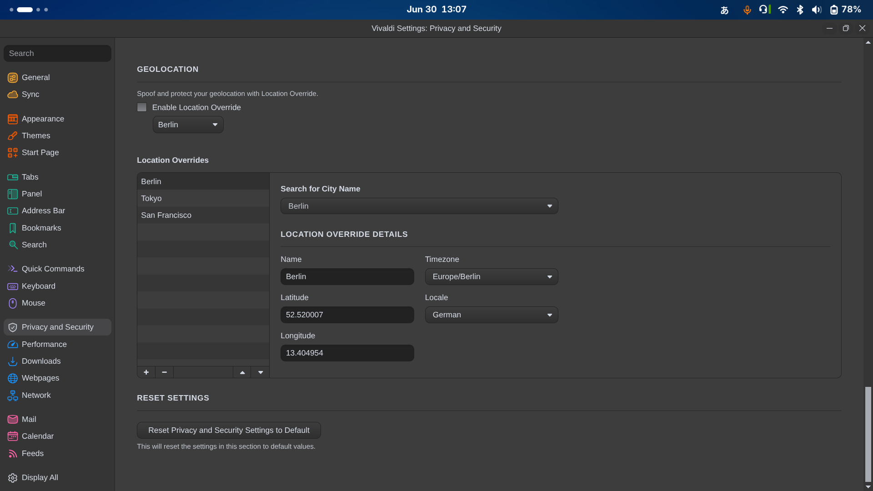Screen dimensions: 873x491
Task: Open the Mail envelope icon
Action: [13, 420]
